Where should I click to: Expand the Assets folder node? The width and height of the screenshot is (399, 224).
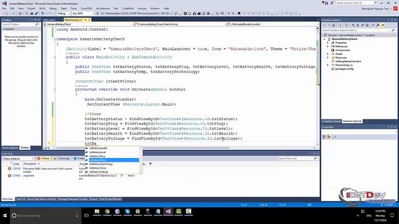click(328, 54)
